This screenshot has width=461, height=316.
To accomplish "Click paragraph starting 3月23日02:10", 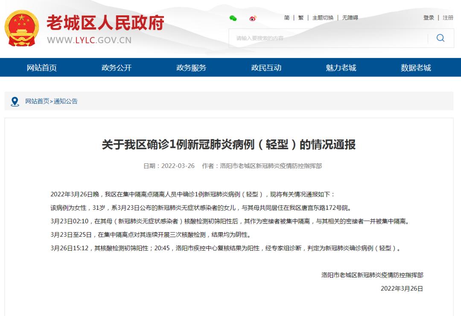I will pos(230,221).
